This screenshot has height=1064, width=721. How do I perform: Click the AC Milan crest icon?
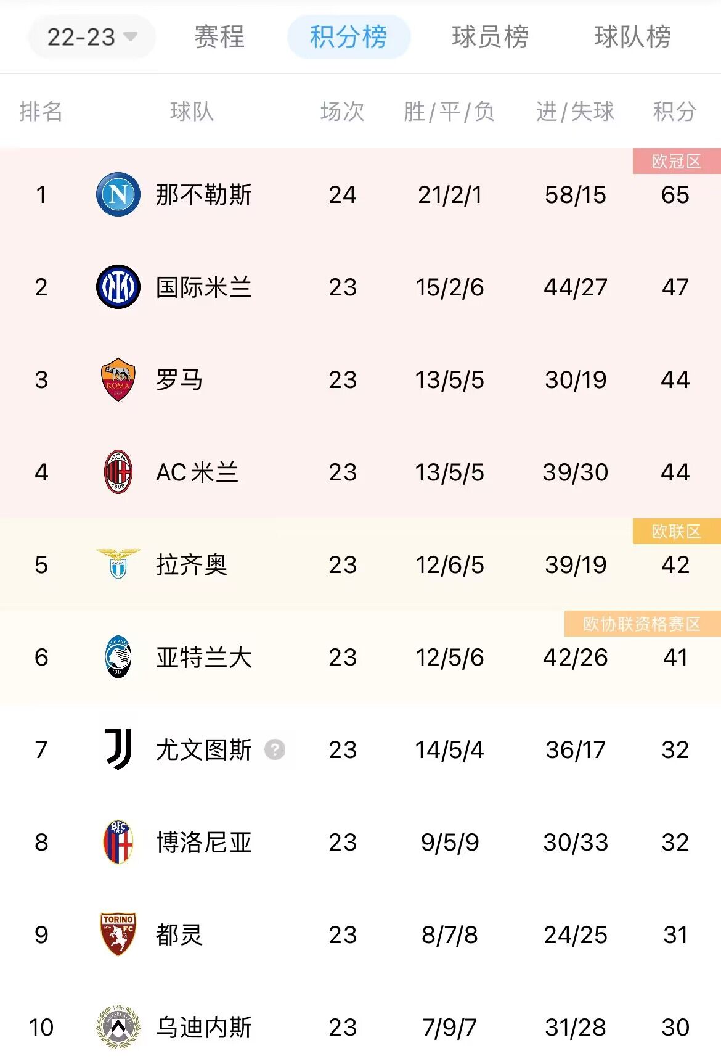pyautogui.click(x=117, y=472)
